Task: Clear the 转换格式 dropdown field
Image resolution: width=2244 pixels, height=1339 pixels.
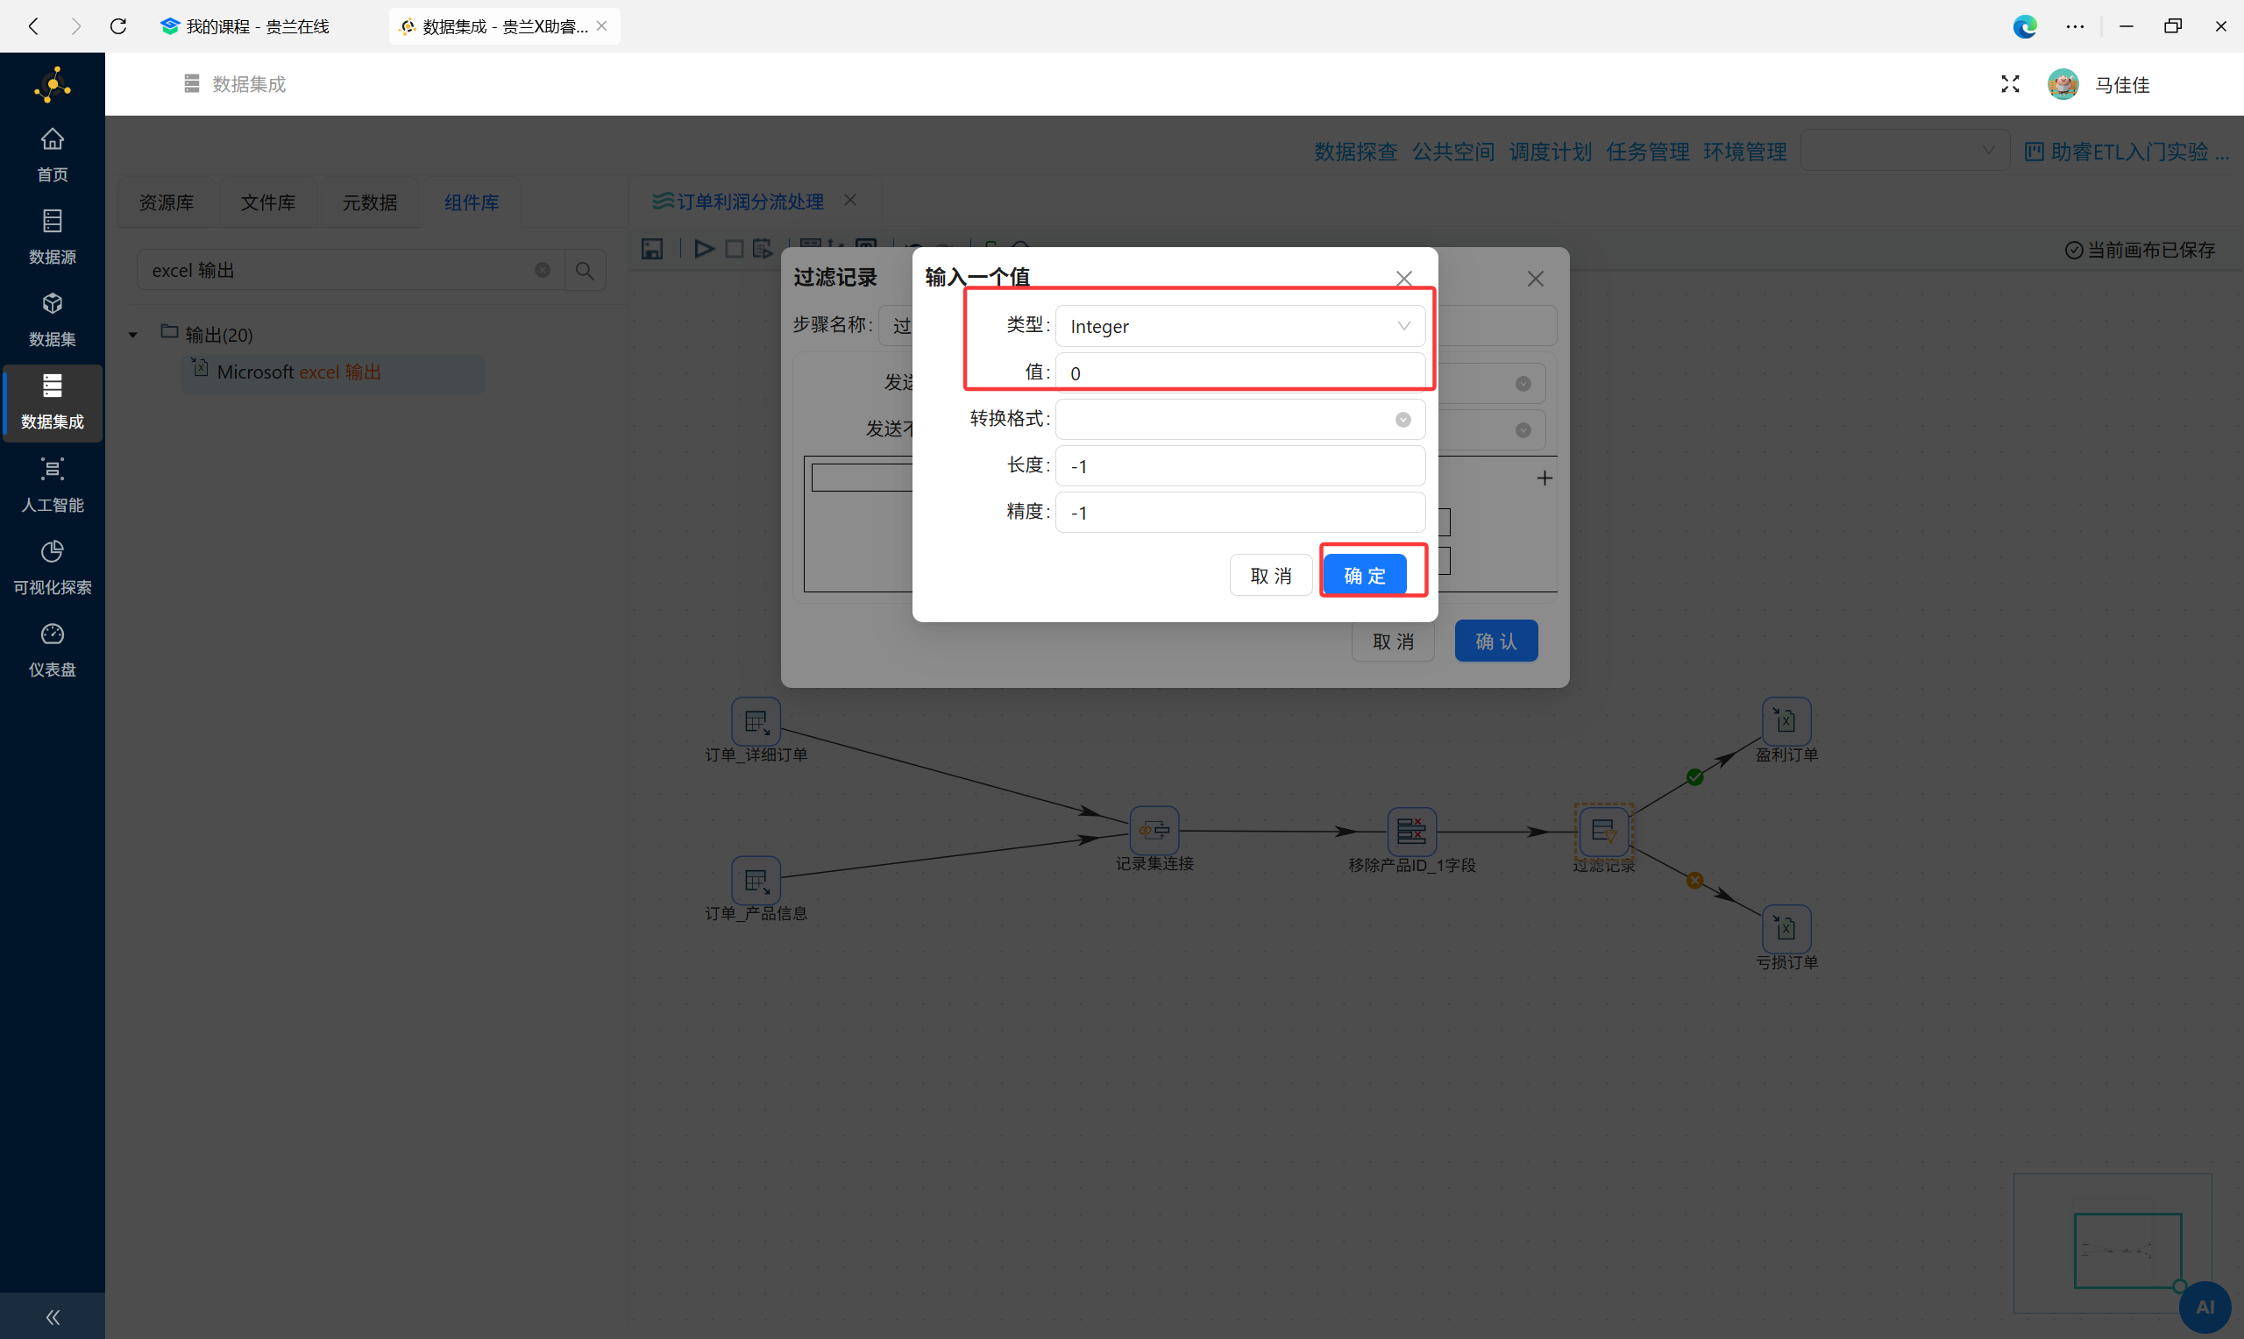Action: tap(1403, 419)
